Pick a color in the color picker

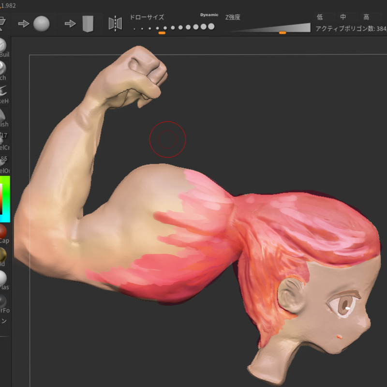point(5,199)
